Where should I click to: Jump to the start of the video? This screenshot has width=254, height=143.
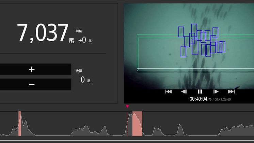click(x=168, y=91)
